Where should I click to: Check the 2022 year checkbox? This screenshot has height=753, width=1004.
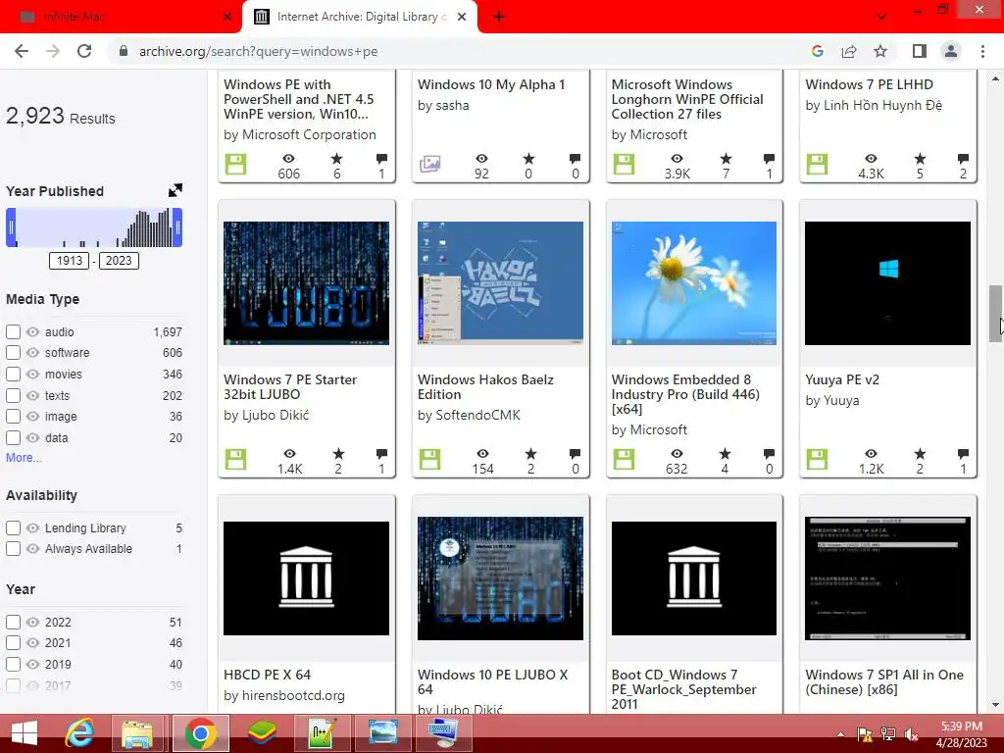click(13, 623)
